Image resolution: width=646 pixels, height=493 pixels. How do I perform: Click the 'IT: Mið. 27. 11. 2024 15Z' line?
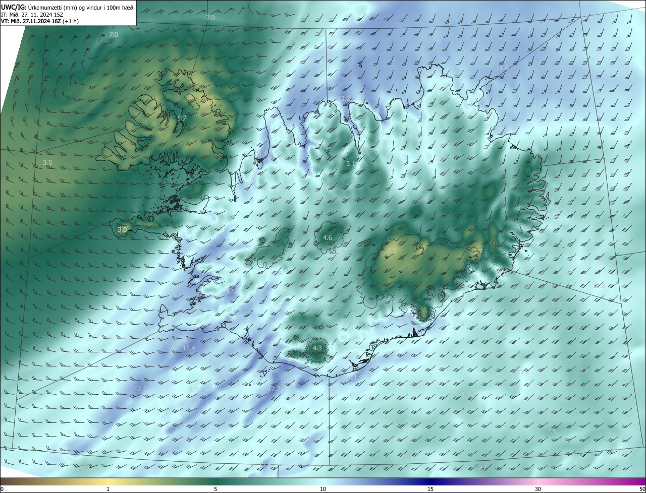tap(32, 15)
